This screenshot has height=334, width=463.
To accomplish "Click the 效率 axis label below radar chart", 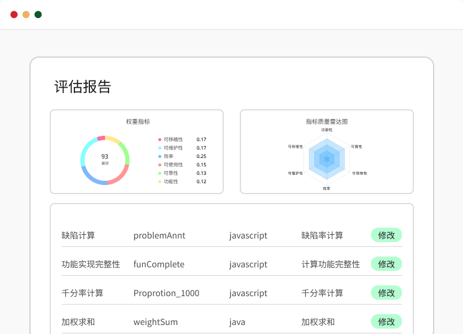I will (326, 189).
